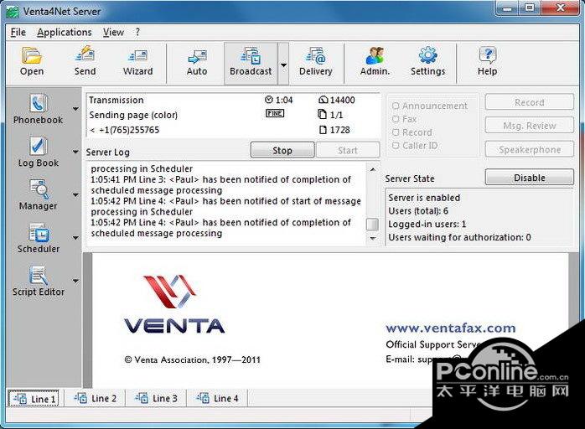
Task: Click the Msg. Review button
Action: (x=530, y=126)
